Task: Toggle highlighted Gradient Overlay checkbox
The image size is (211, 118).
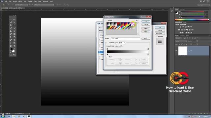Action: pos(100,52)
